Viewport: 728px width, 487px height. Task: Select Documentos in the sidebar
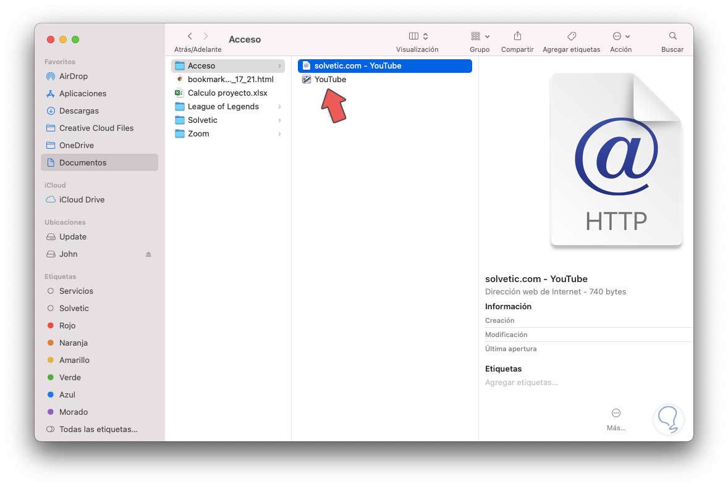99,162
